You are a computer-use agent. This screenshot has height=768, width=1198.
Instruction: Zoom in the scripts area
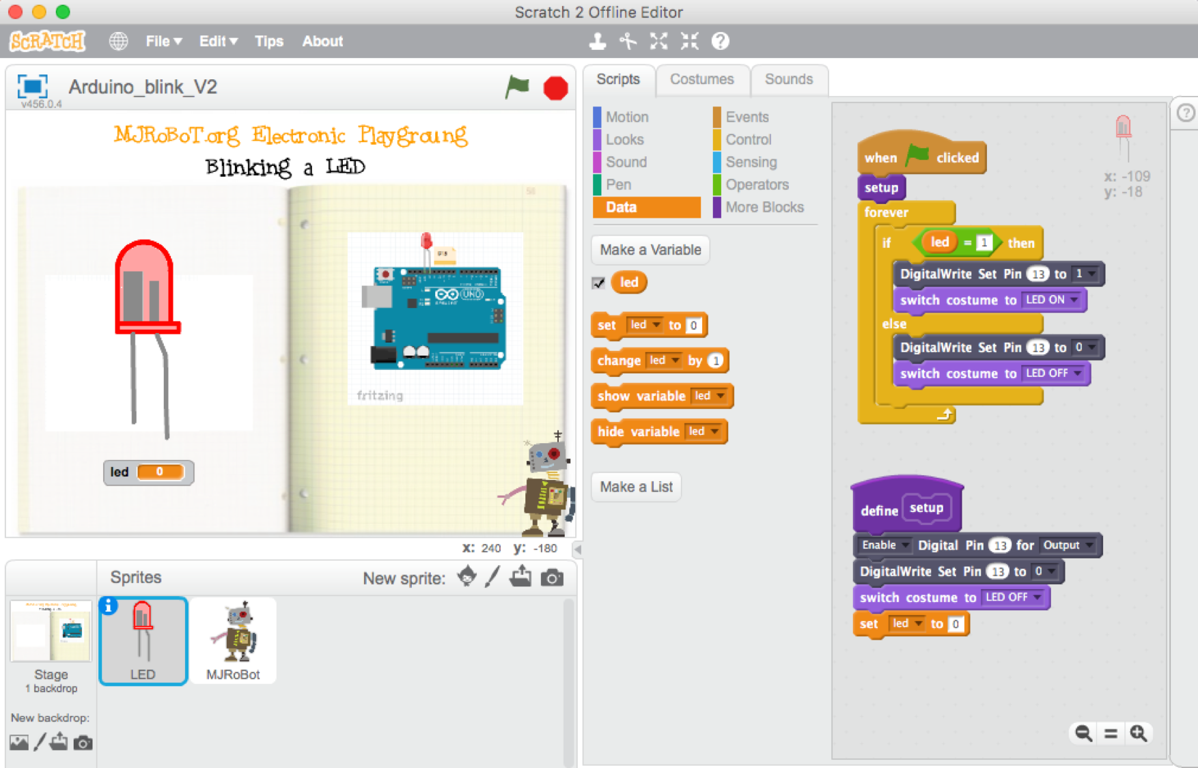(x=1139, y=733)
